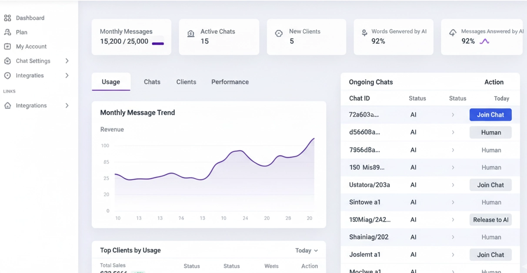Click the Active Chats card icon
This screenshot has height=273, width=527.
190,34
